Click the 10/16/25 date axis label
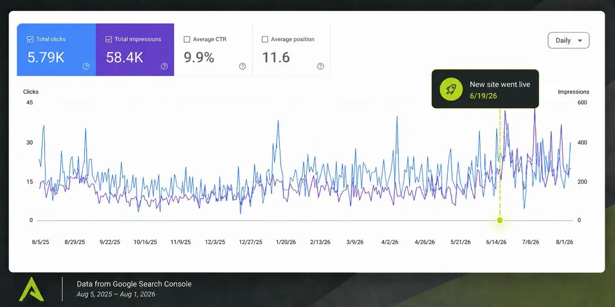Image resolution: width=615 pixels, height=307 pixels. click(145, 242)
